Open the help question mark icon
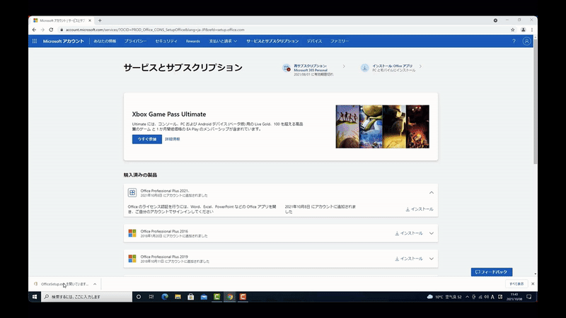Viewport: 566px width, 318px height. pyautogui.click(x=514, y=41)
